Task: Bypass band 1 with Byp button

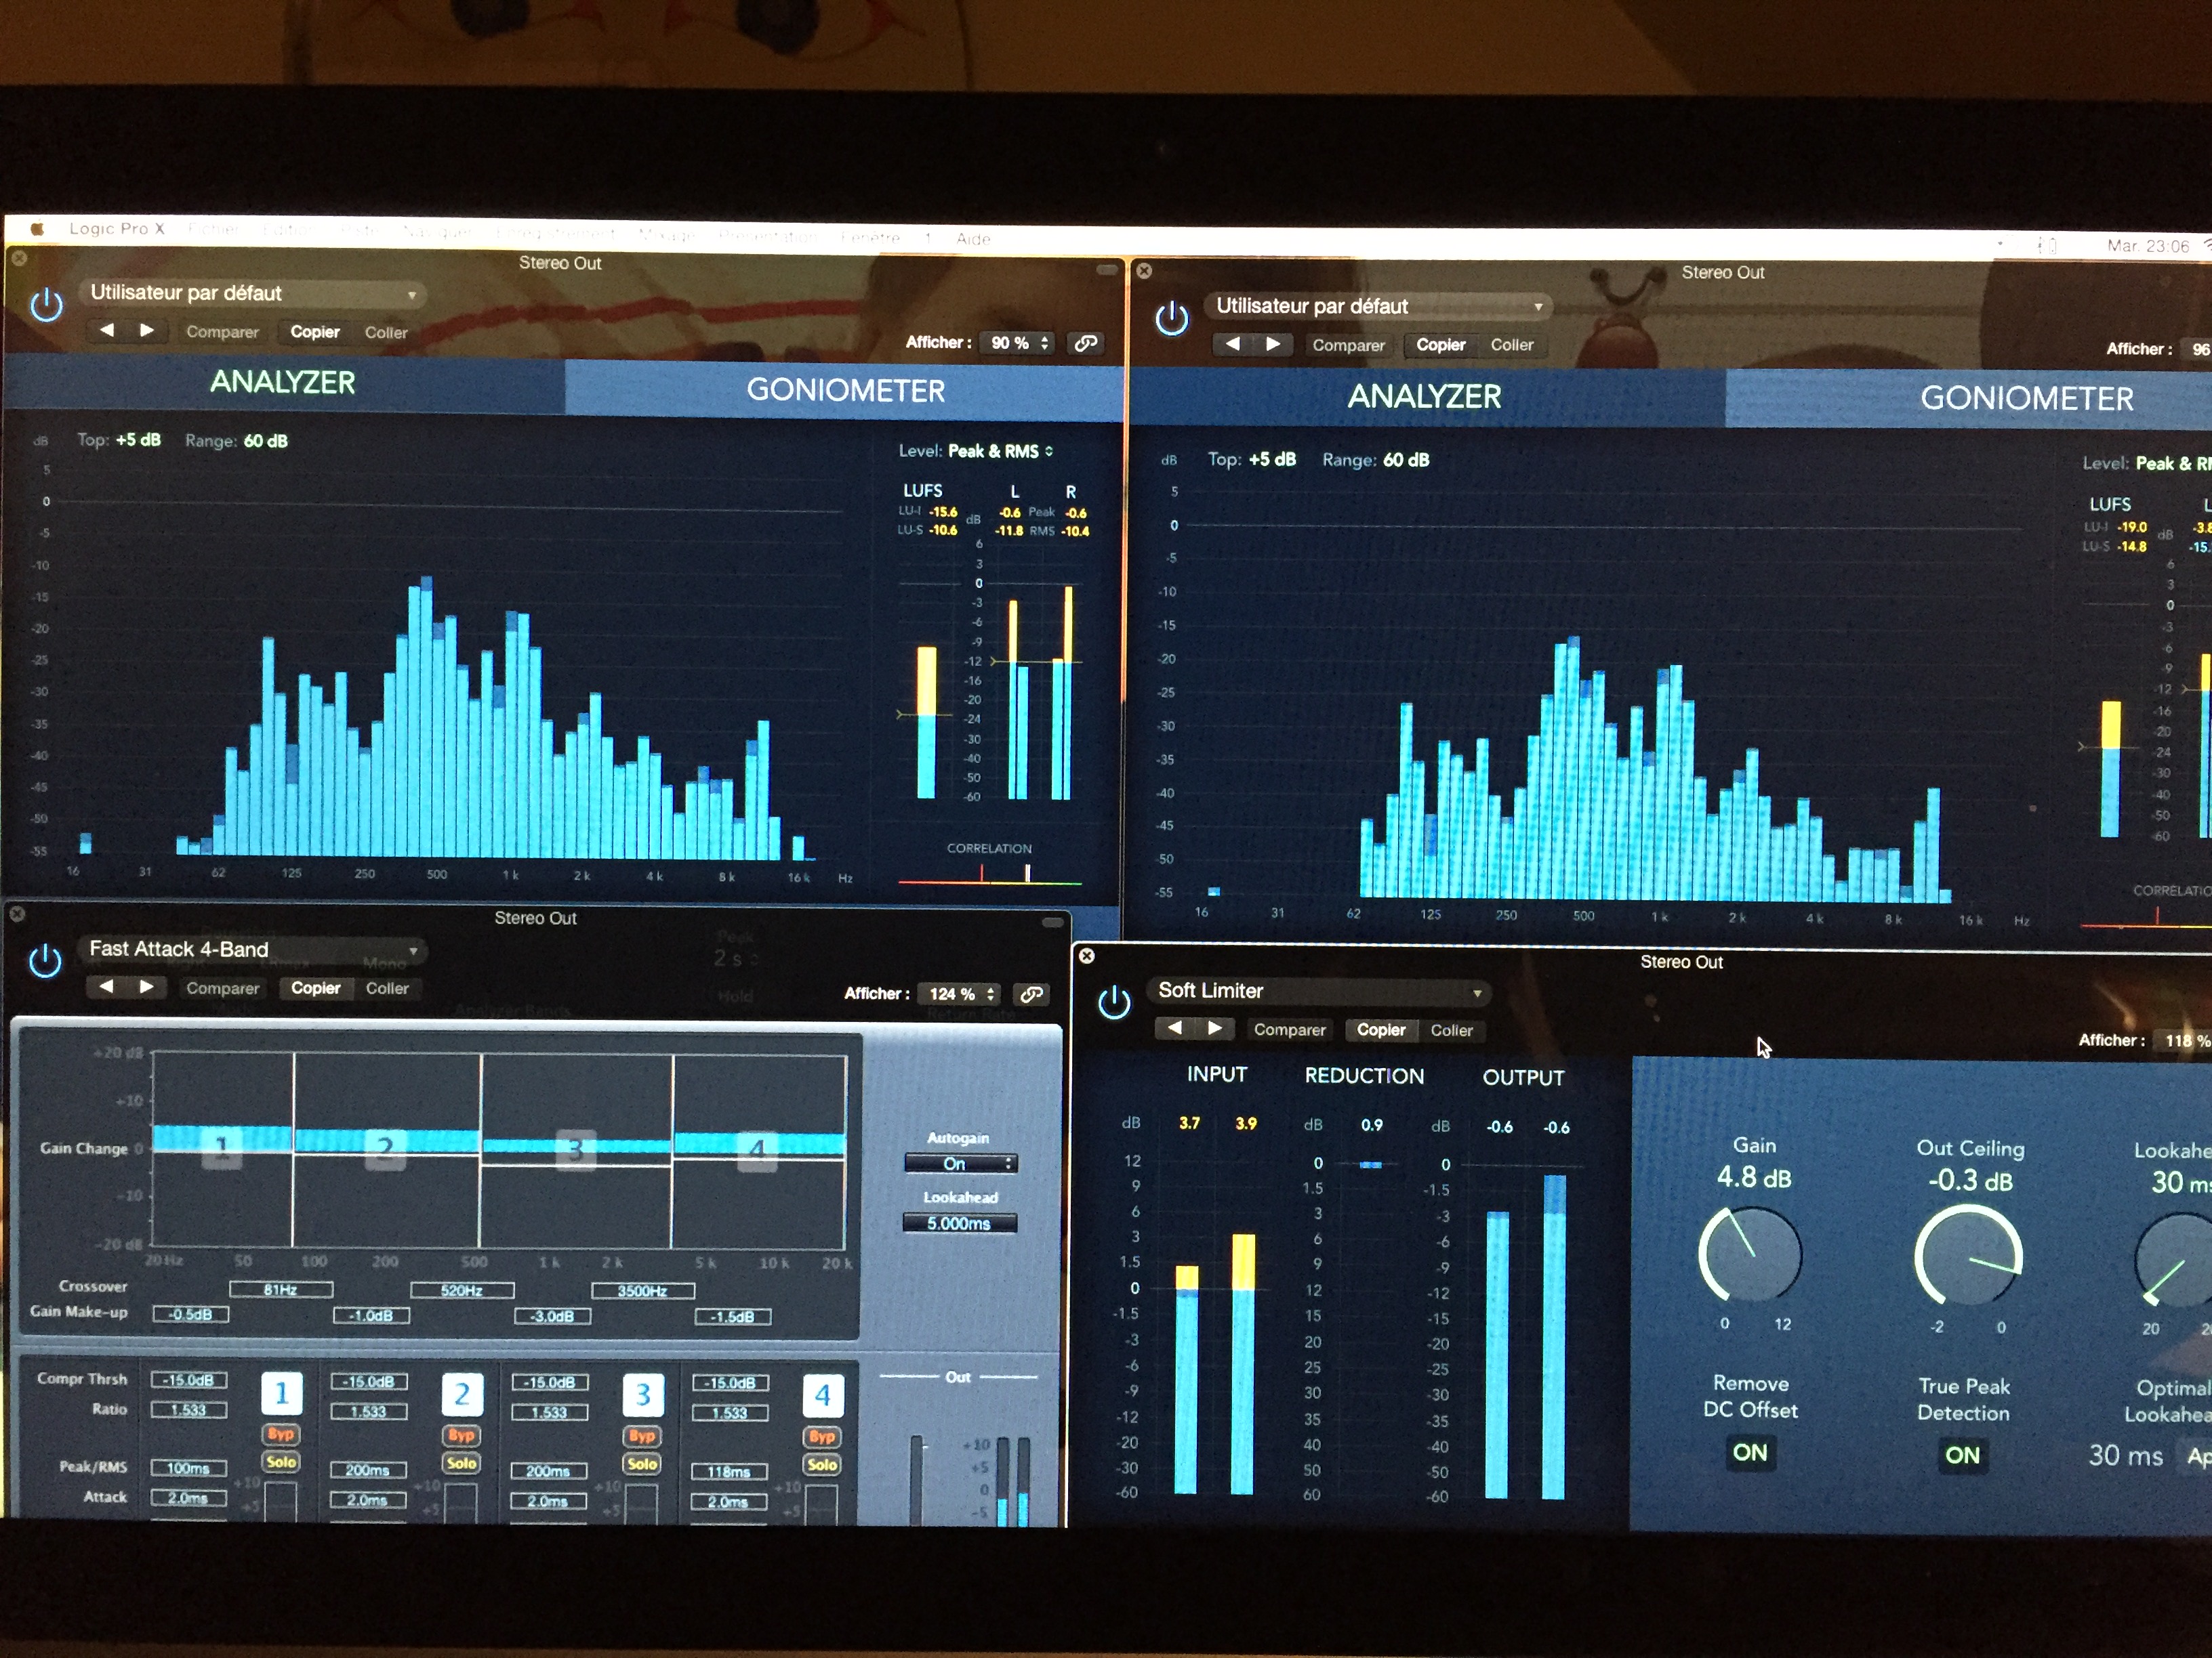Action: [281, 1434]
